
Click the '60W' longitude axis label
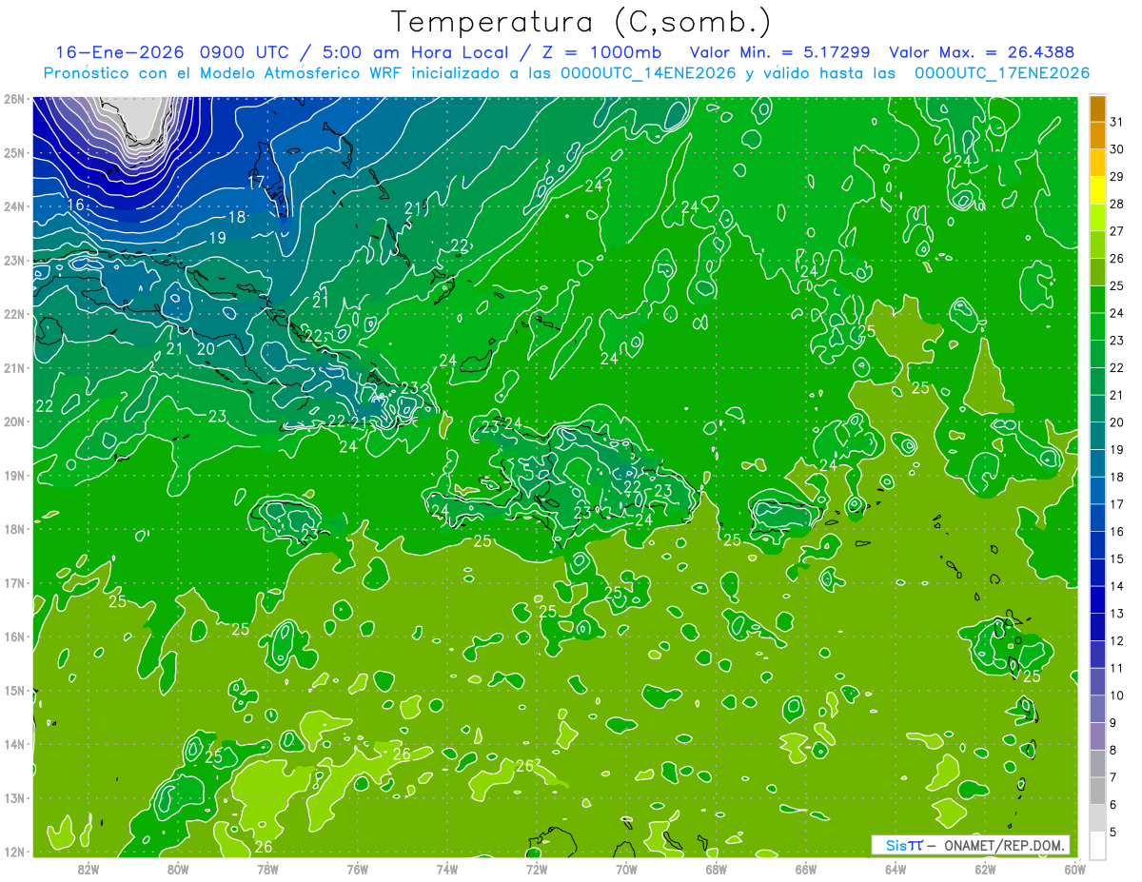click(x=1075, y=869)
